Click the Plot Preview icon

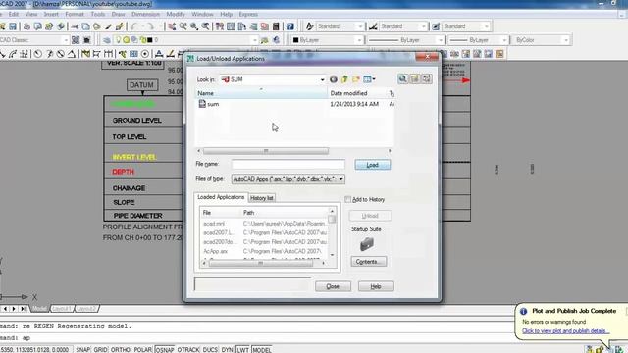point(37,26)
